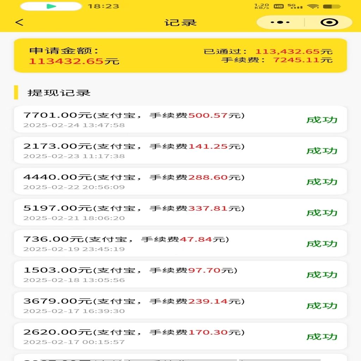361x361 pixels.
Task: Tap the back arrow icon
Action: (x=19, y=23)
